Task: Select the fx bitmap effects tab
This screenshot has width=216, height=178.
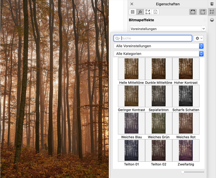Action: 140,12
